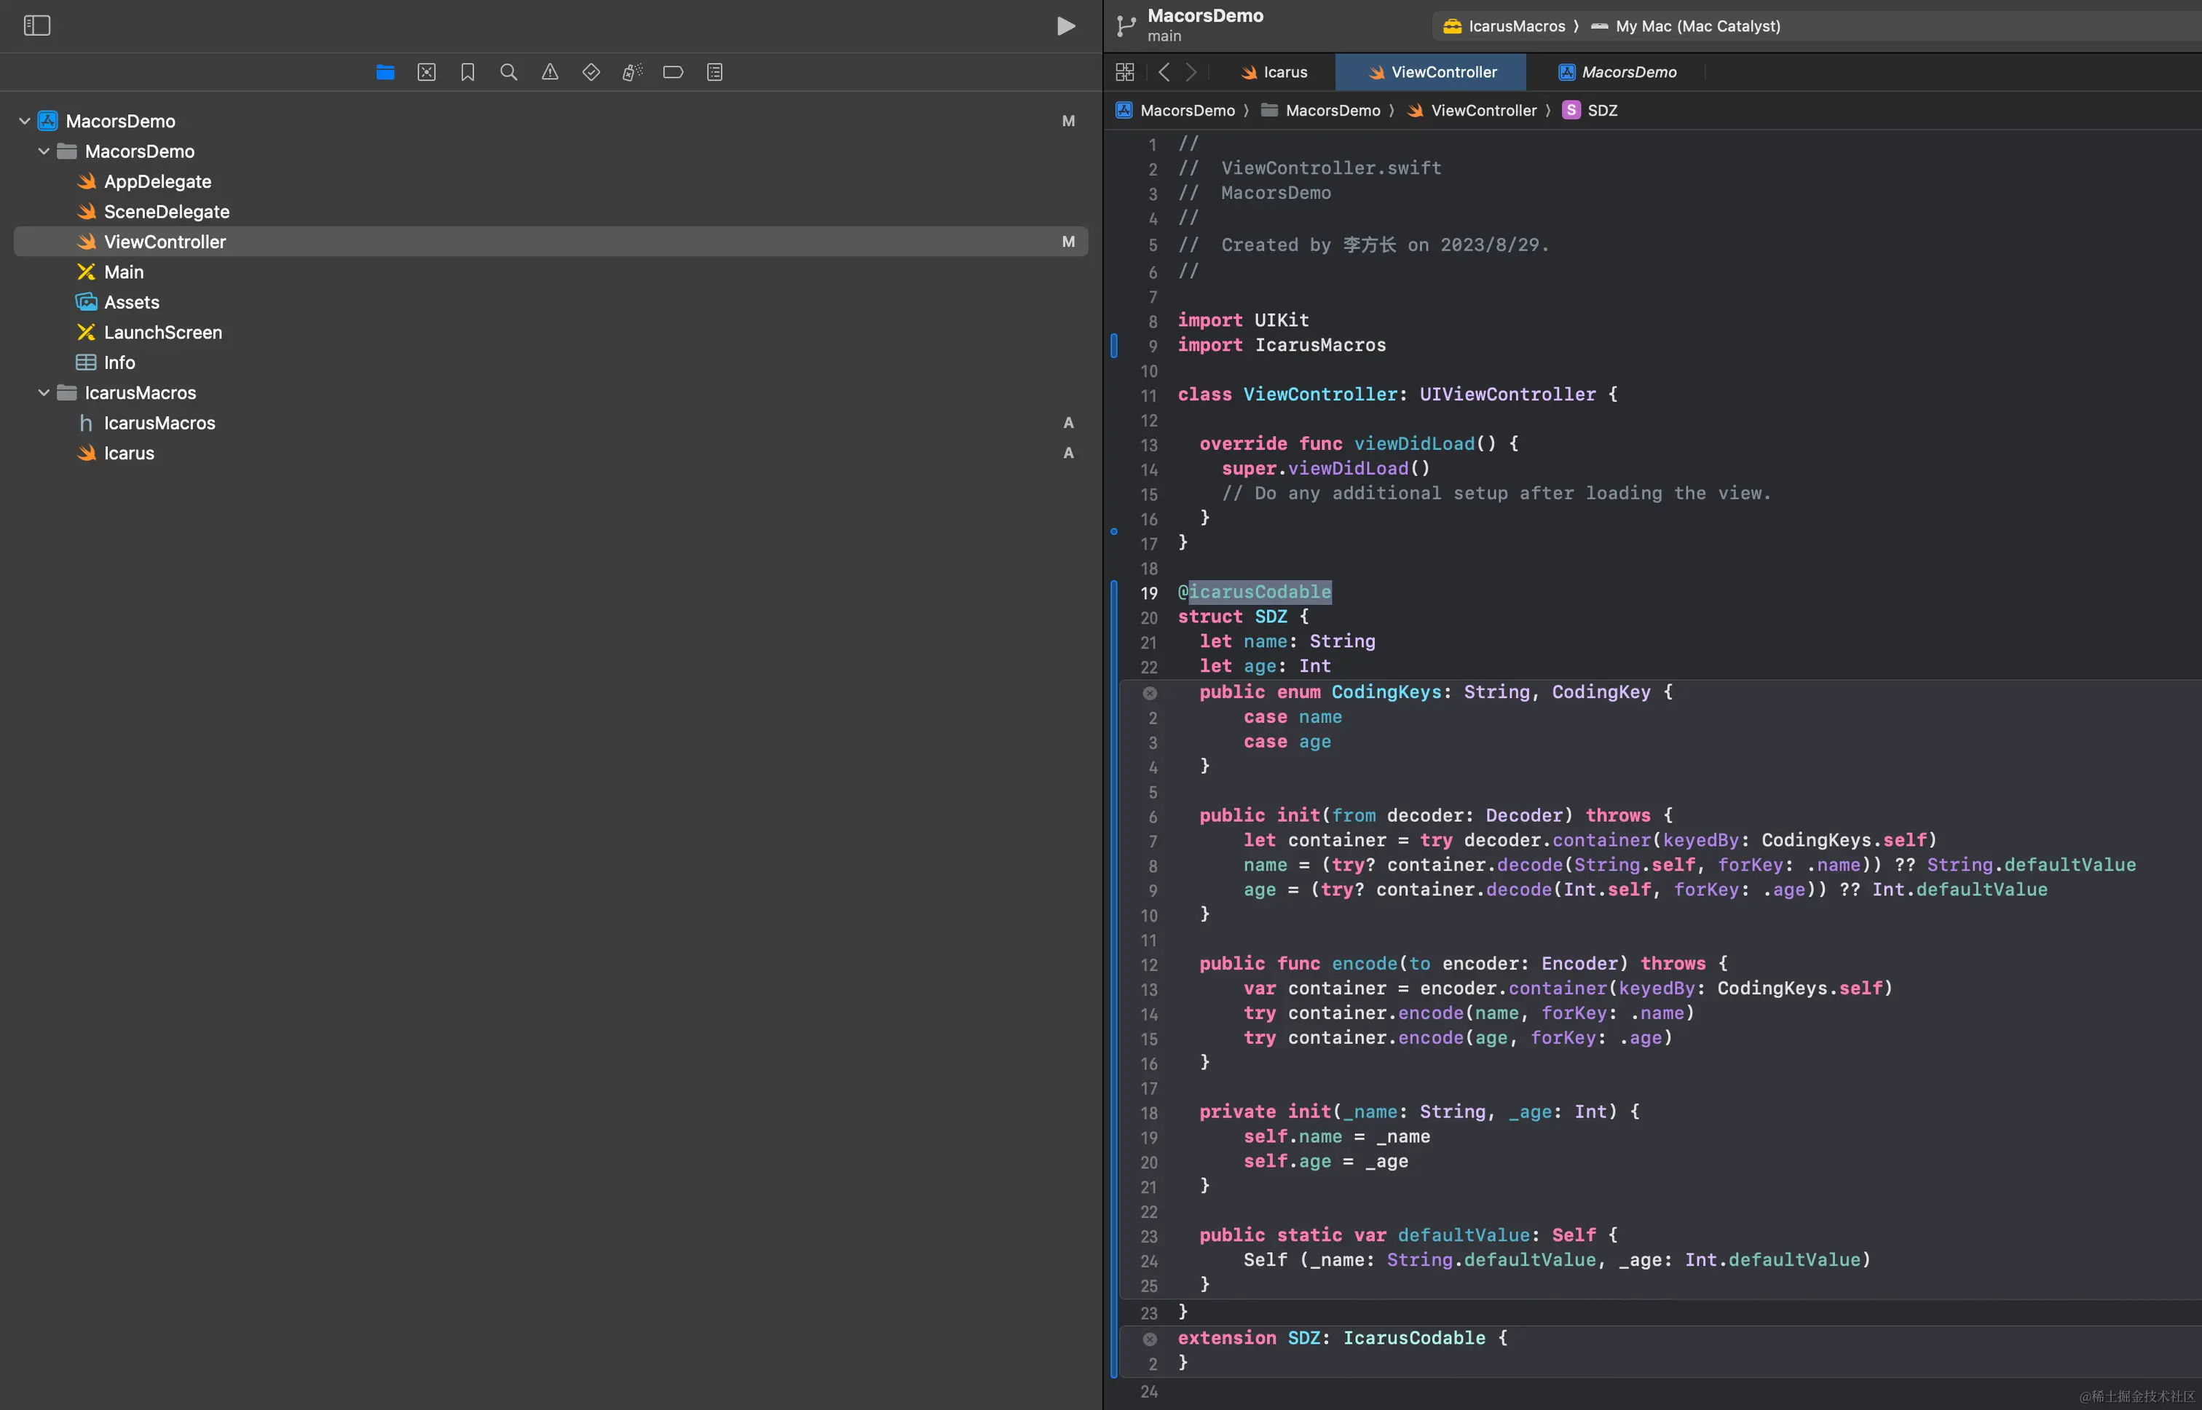Open the Find navigator magnifier icon
The width and height of the screenshot is (2202, 1410).
click(508, 72)
